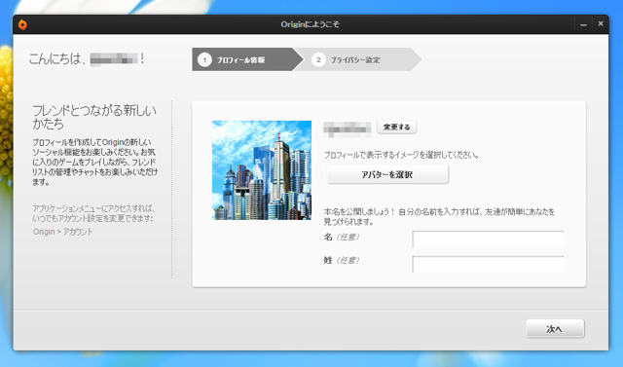Viewport: 623px width, 367px height.
Task: Click the Origin logo icon in title bar
Action: coord(22,24)
